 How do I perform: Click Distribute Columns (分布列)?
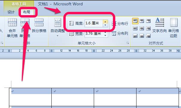(x=120, y=34)
